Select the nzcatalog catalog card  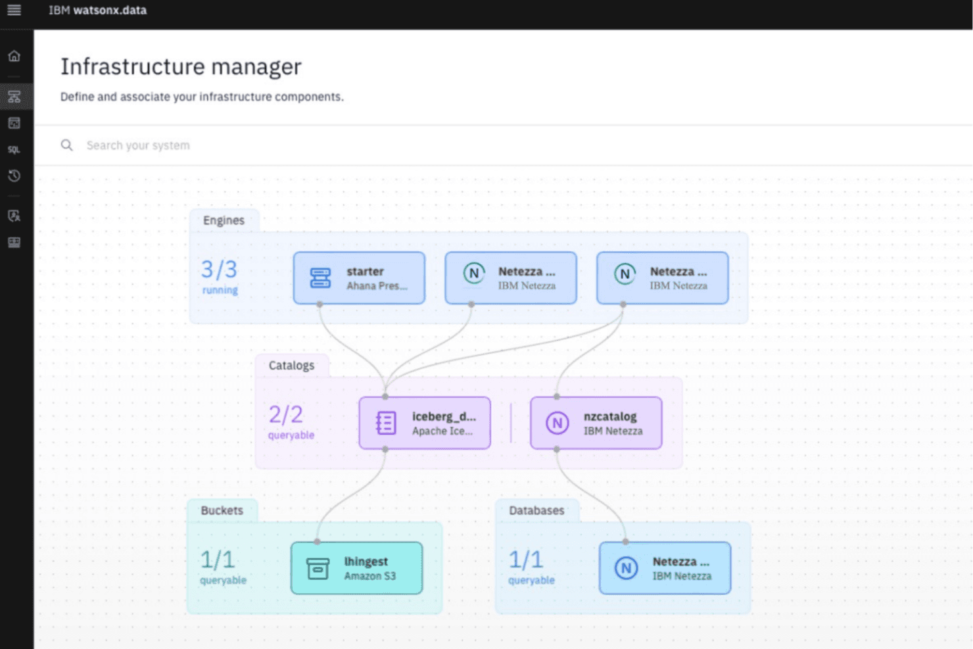[596, 423]
